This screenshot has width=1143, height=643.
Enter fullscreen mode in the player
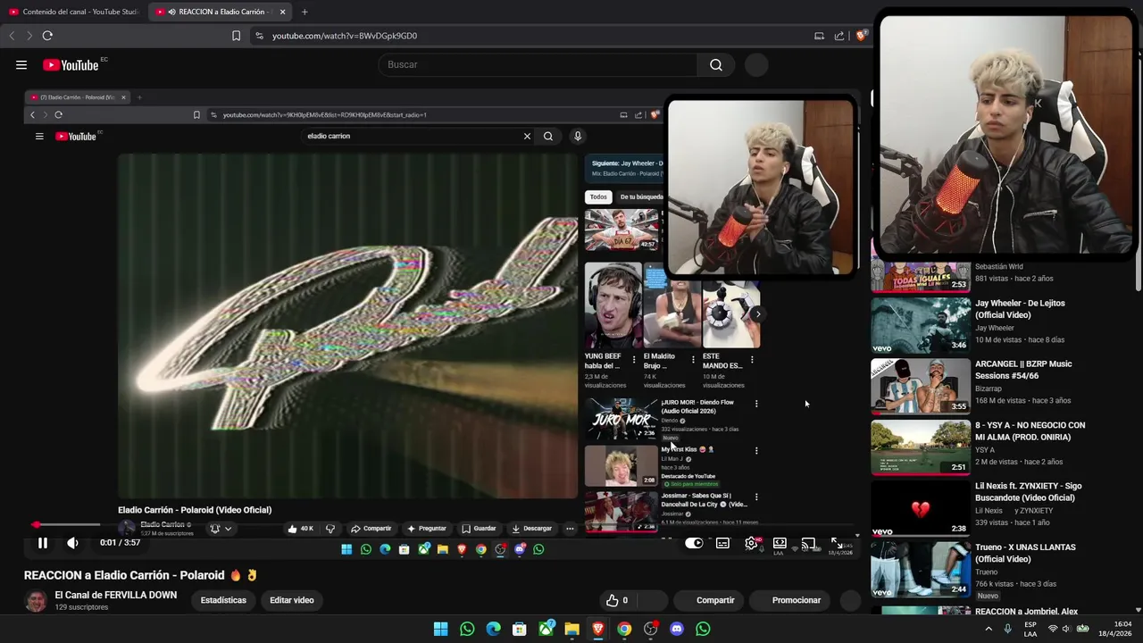coord(838,543)
